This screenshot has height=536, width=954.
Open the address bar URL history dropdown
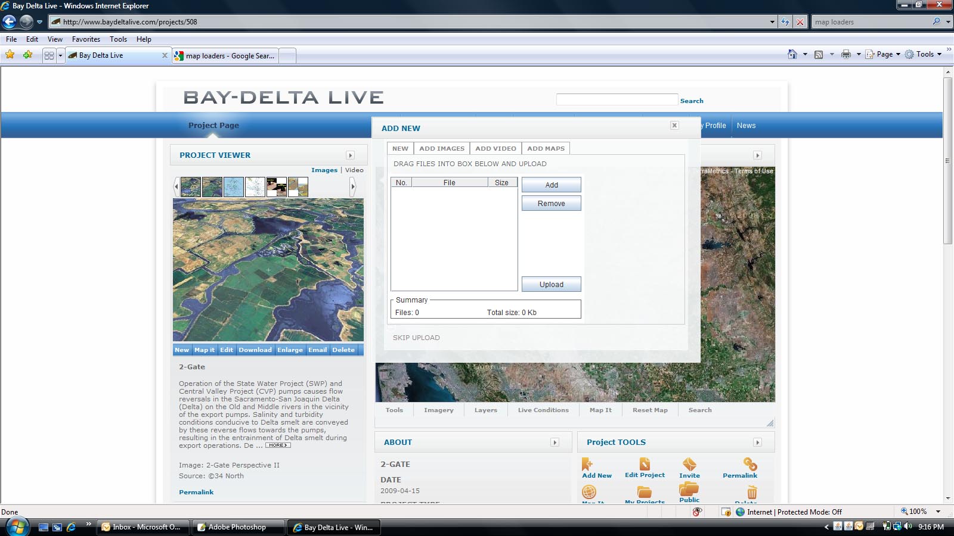click(x=772, y=22)
